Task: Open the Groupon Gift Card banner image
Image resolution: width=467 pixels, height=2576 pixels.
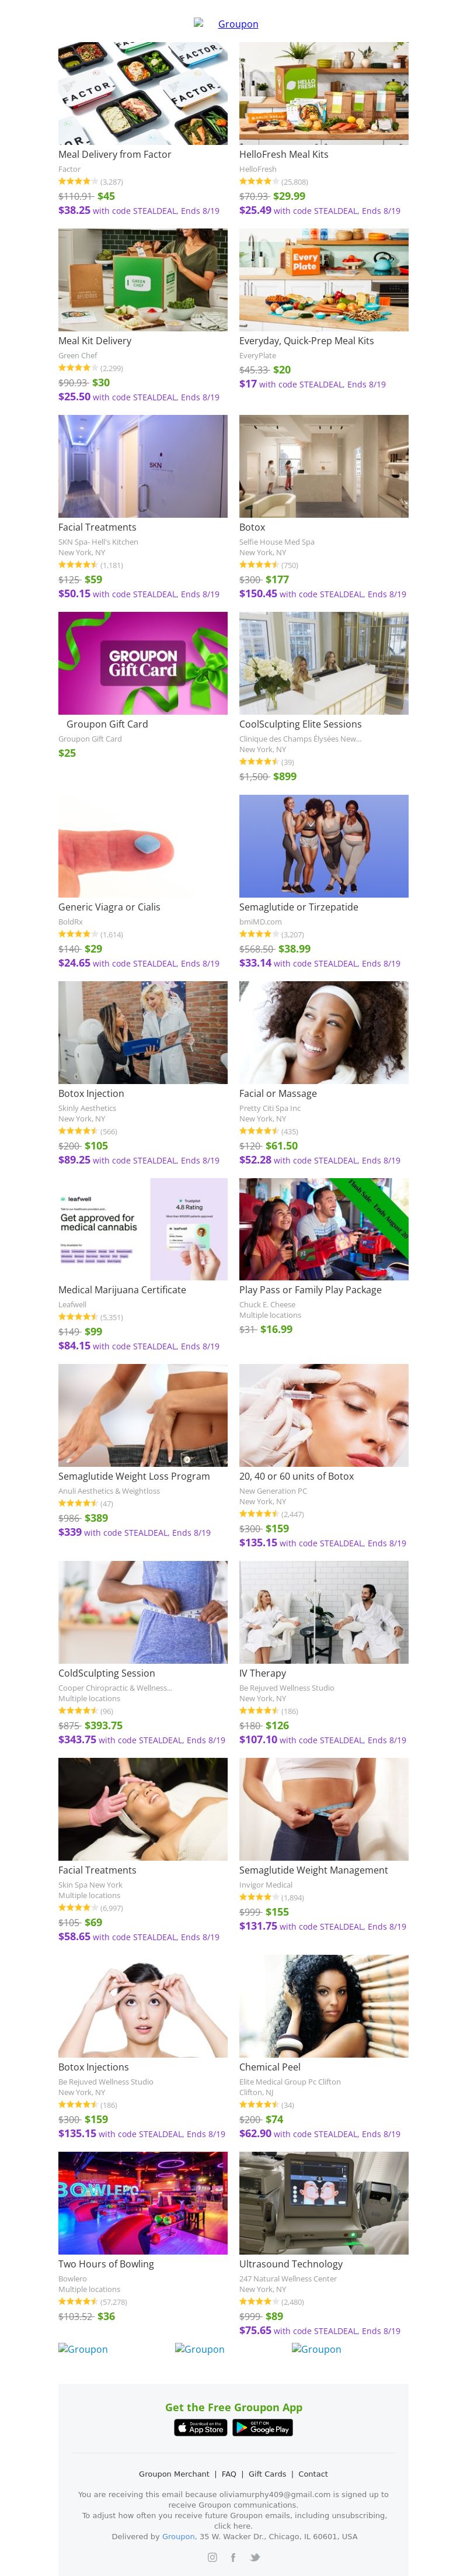Action: (x=142, y=663)
